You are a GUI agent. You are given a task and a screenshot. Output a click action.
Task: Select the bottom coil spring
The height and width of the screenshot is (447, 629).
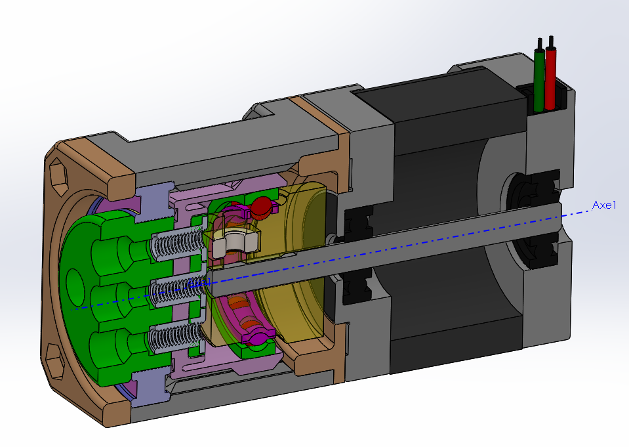pyautogui.click(x=176, y=337)
